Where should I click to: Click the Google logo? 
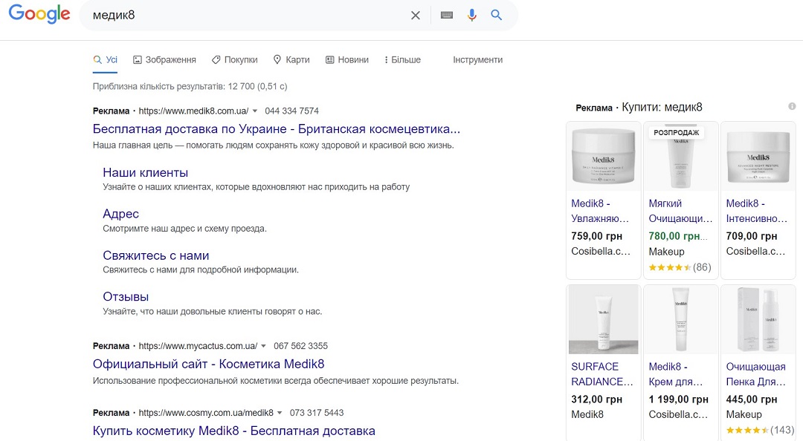coord(39,14)
